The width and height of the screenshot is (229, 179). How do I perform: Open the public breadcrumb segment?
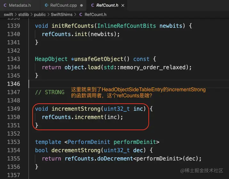point(40,15)
